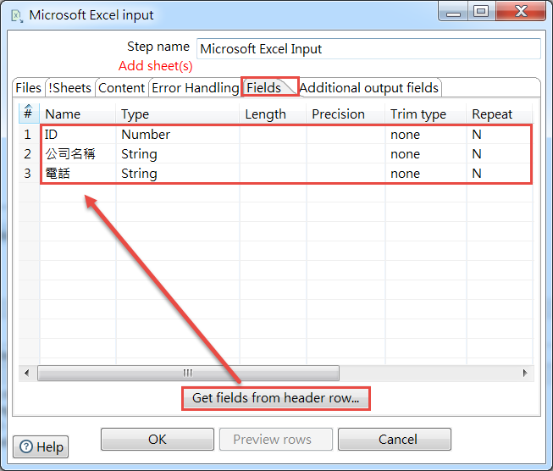The image size is (553, 471).
Task: Click the Trim type column header
Action: (x=426, y=114)
